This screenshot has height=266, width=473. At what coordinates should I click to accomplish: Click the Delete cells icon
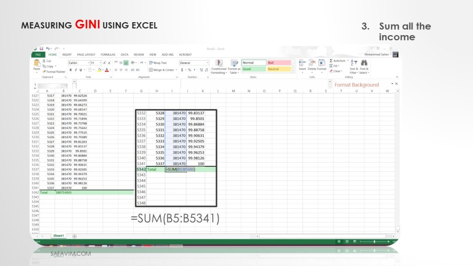tap(312, 63)
